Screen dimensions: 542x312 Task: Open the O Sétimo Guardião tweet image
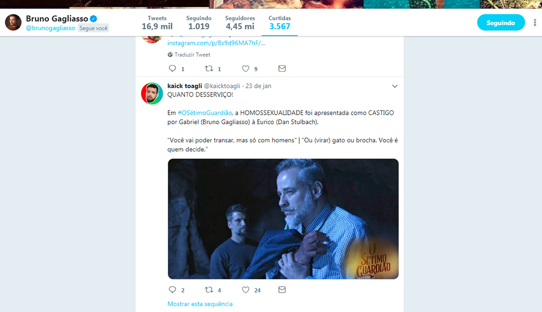[283, 219]
